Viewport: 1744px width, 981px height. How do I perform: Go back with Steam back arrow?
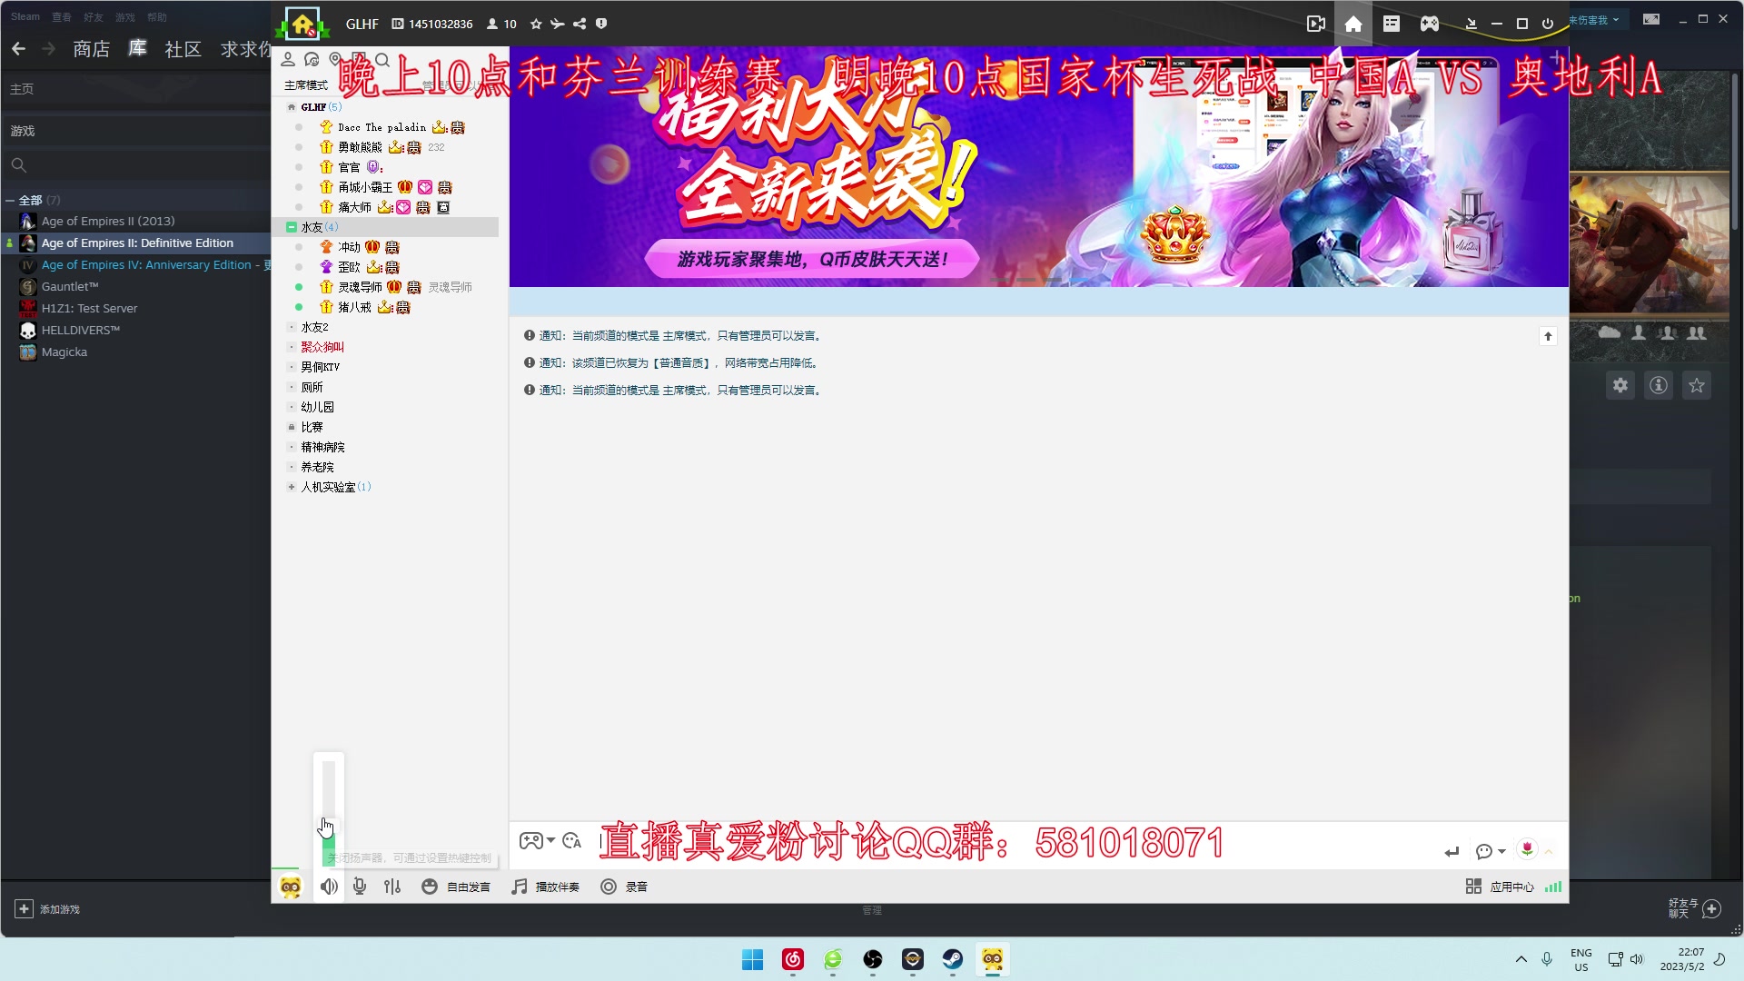(x=18, y=49)
